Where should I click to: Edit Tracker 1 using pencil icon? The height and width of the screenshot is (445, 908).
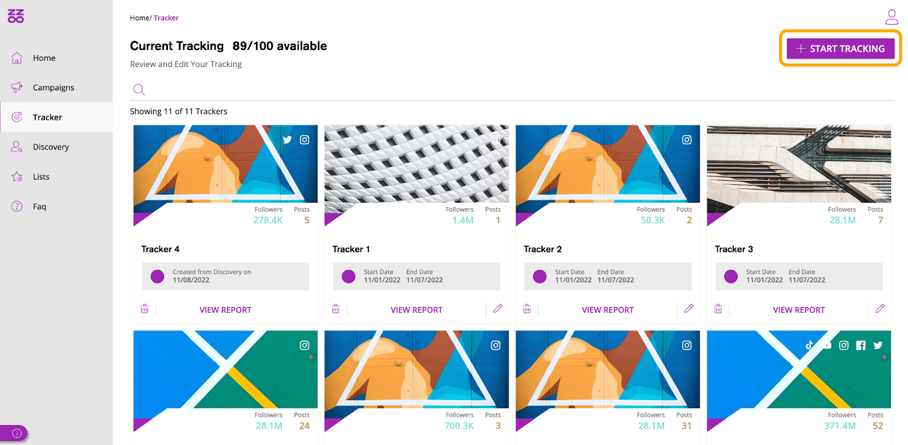click(498, 309)
